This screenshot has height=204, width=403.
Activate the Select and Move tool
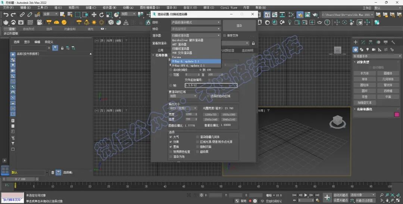[94, 15]
